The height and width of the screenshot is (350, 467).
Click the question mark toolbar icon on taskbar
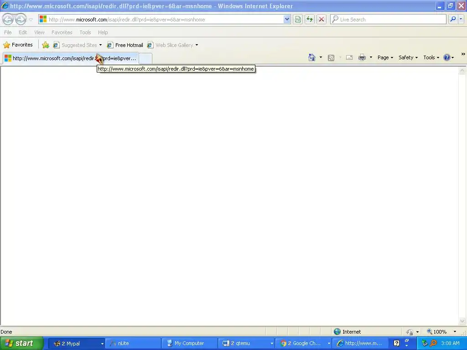[396, 343]
